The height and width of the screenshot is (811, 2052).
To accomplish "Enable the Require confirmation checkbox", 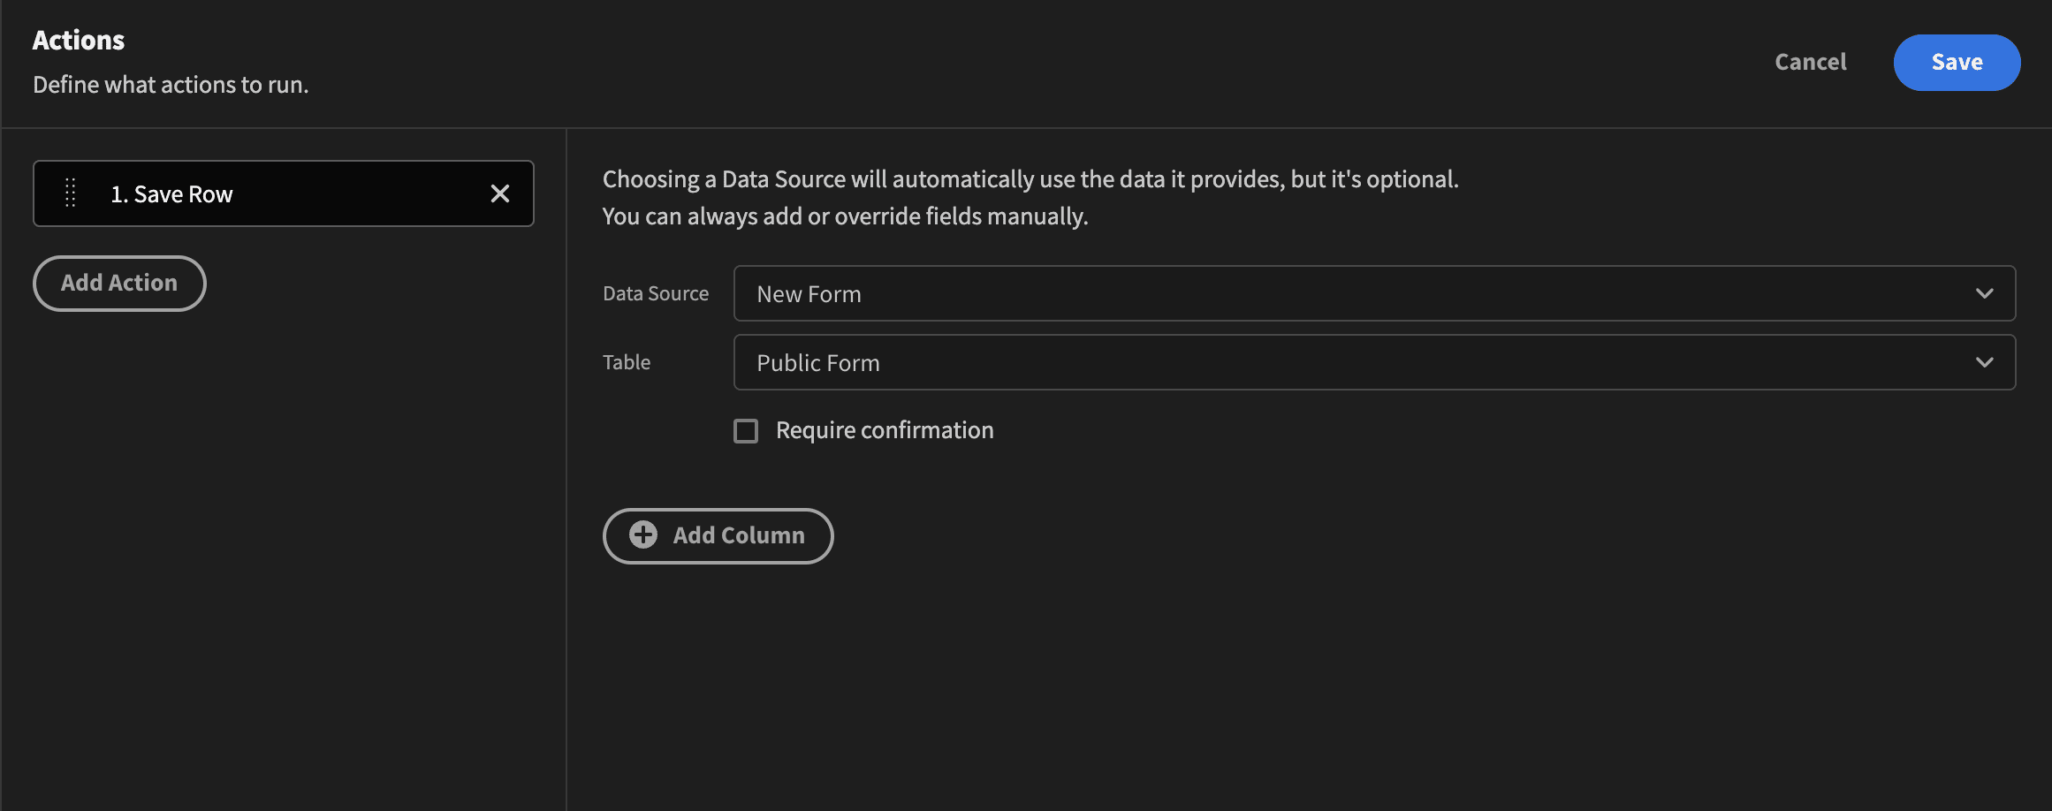I will coord(746,431).
